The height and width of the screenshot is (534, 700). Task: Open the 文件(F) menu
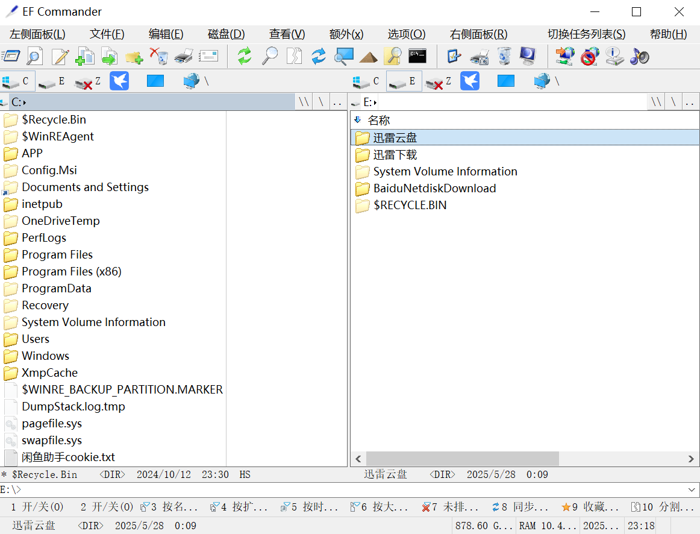pos(107,34)
